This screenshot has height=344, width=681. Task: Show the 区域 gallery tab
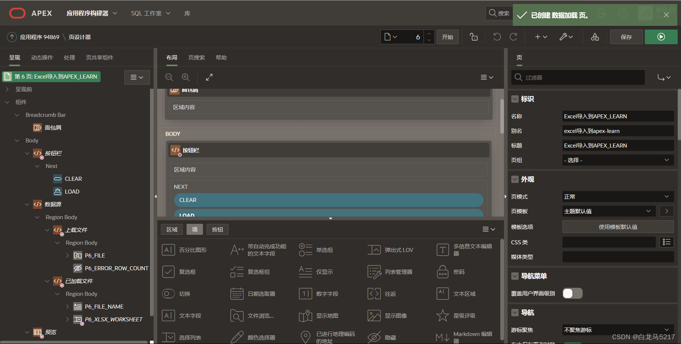click(172, 229)
